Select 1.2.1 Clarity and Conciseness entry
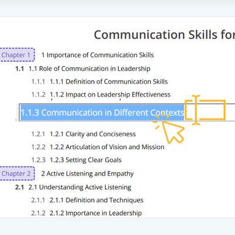The height and width of the screenshot is (235, 235). [93, 134]
